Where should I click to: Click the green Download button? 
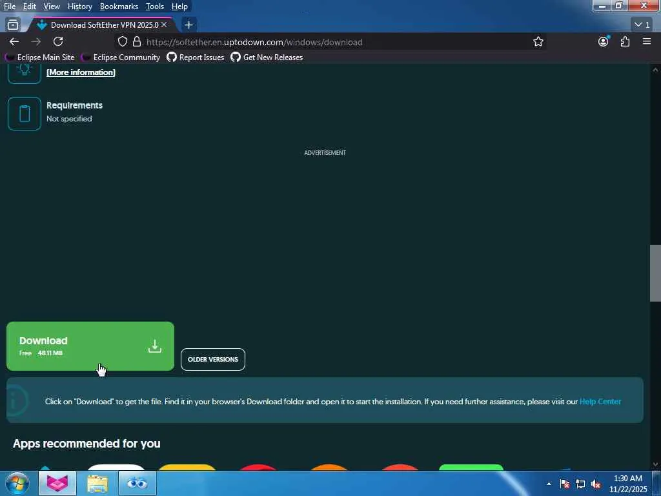pos(90,346)
